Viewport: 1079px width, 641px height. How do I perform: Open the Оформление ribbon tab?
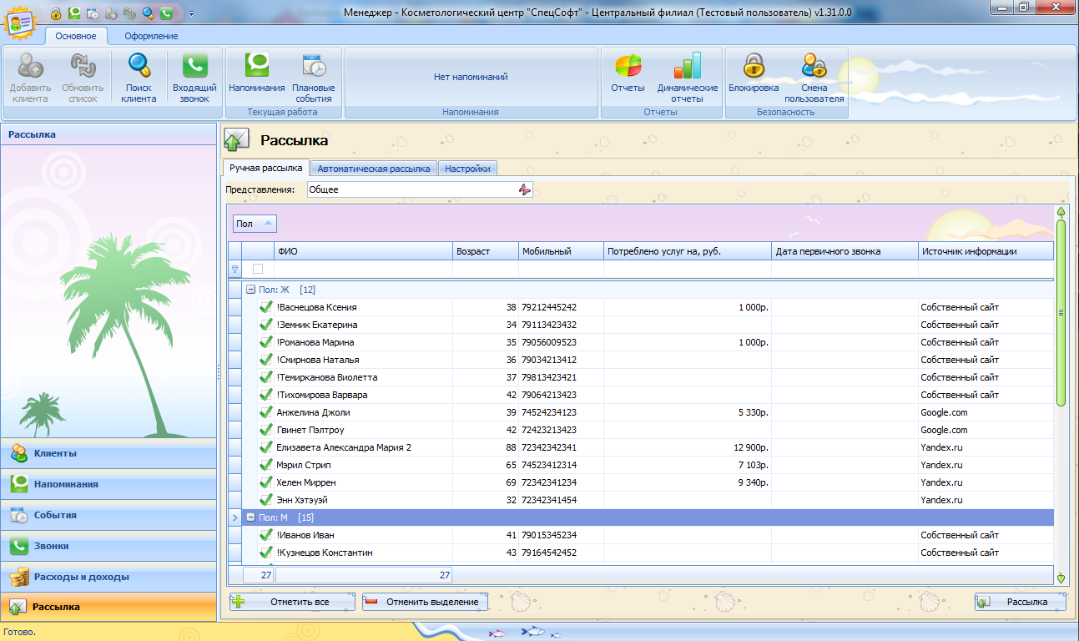coord(151,36)
